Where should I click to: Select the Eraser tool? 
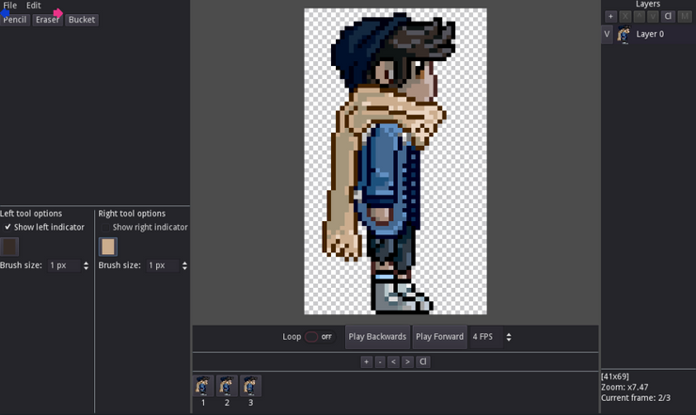[x=47, y=20]
